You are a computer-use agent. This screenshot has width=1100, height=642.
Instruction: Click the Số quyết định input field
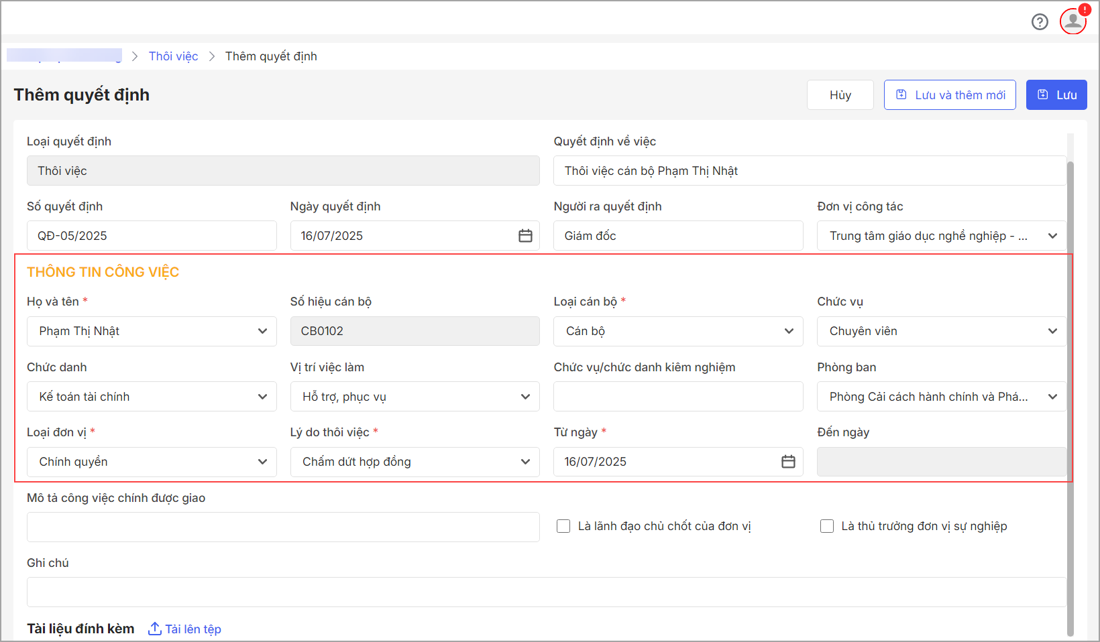(x=152, y=236)
